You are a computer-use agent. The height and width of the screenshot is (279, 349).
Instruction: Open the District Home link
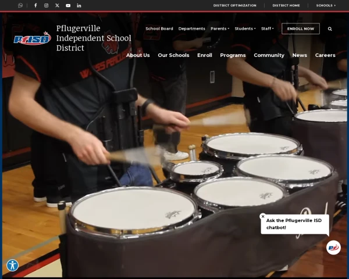[x=286, y=5]
